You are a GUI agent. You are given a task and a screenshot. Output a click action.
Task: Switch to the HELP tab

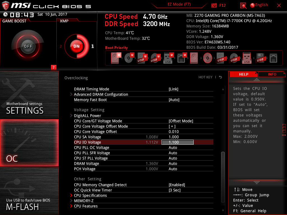(x=244, y=74)
